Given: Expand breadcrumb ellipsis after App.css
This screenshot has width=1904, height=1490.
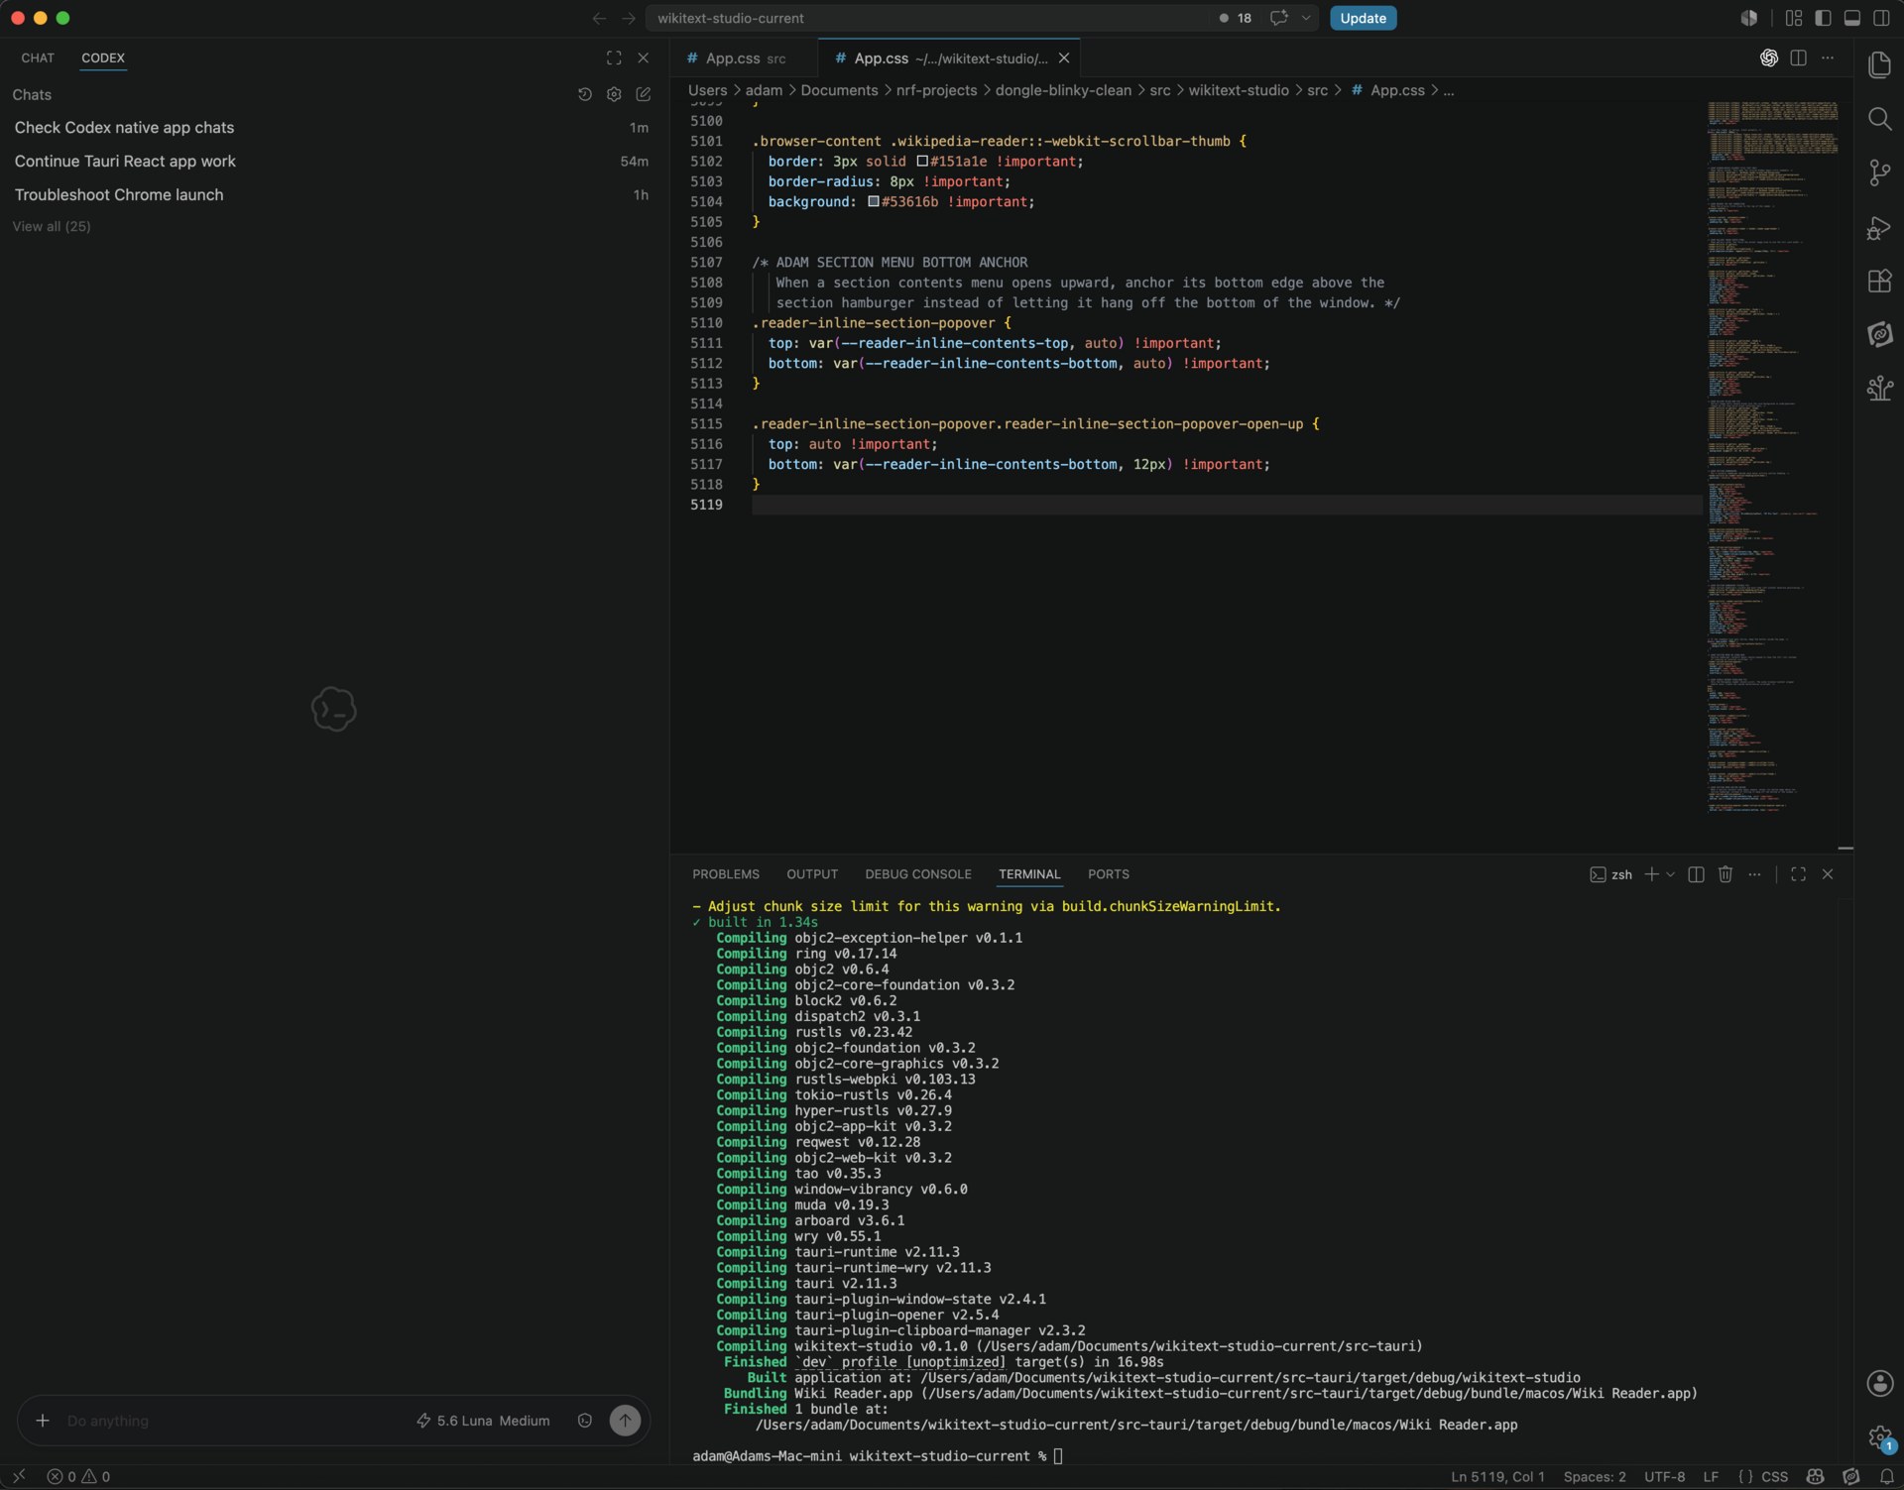Looking at the screenshot, I should (1449, 90).
